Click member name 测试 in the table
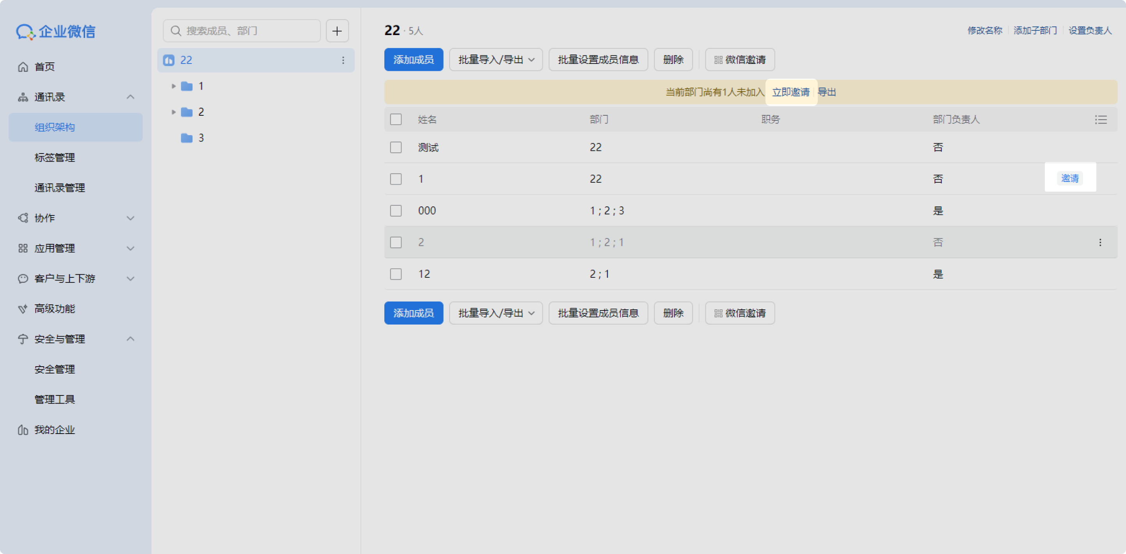 (428, 147)
